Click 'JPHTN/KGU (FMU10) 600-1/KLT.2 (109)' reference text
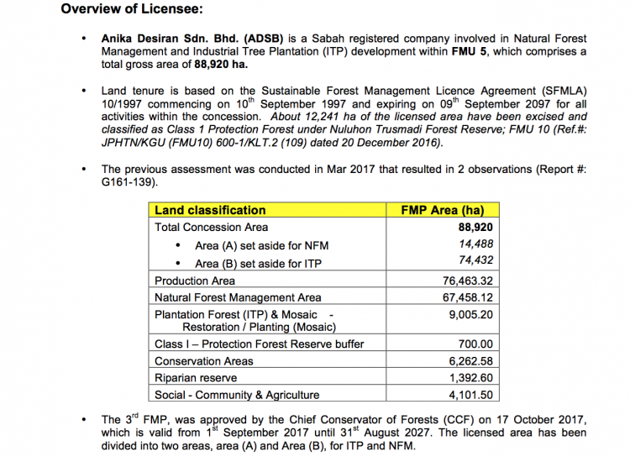 204,143
